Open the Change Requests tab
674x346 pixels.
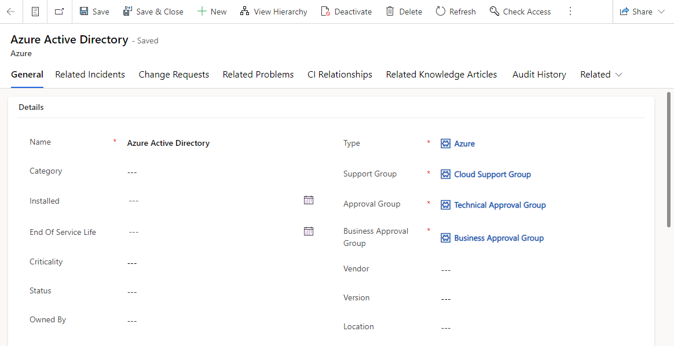point(174,75)
